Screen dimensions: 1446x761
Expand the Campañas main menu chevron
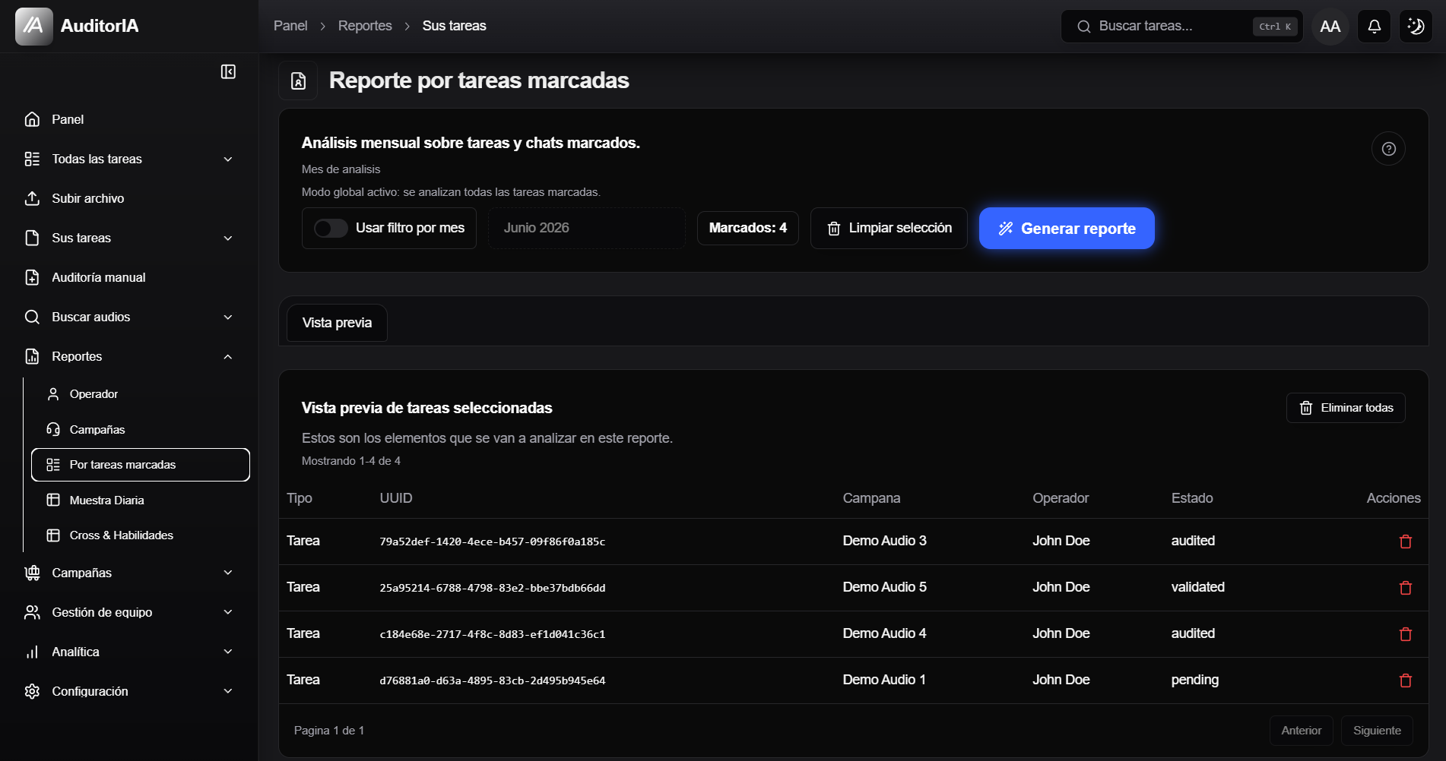pyautogui.click(x=228, y=573)
